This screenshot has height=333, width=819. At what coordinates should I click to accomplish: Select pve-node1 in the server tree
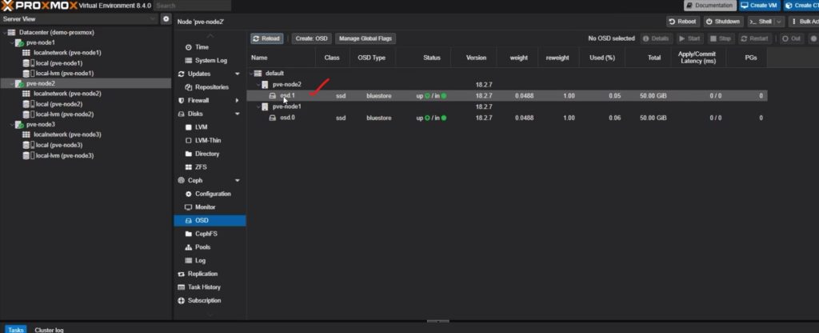coord(41,43)
